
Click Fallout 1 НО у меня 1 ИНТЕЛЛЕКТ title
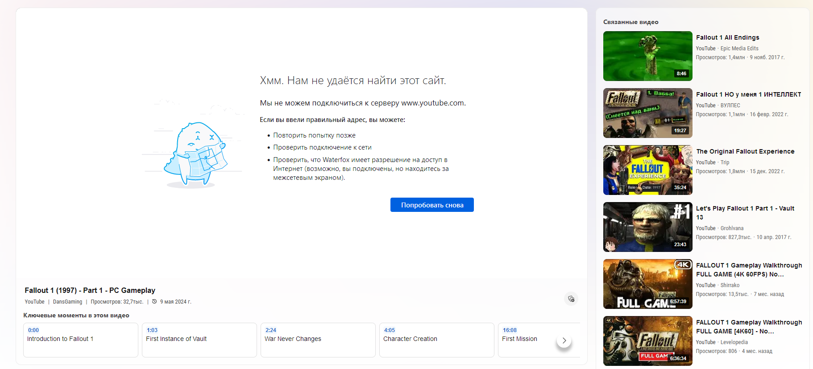pyautogui.click(x=748, y=94)
